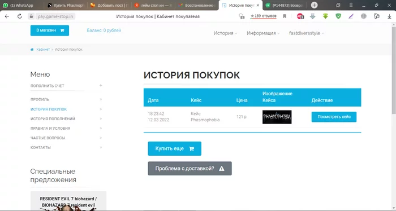Open the browser bookmarks panel icon

(x=338, y=5)
